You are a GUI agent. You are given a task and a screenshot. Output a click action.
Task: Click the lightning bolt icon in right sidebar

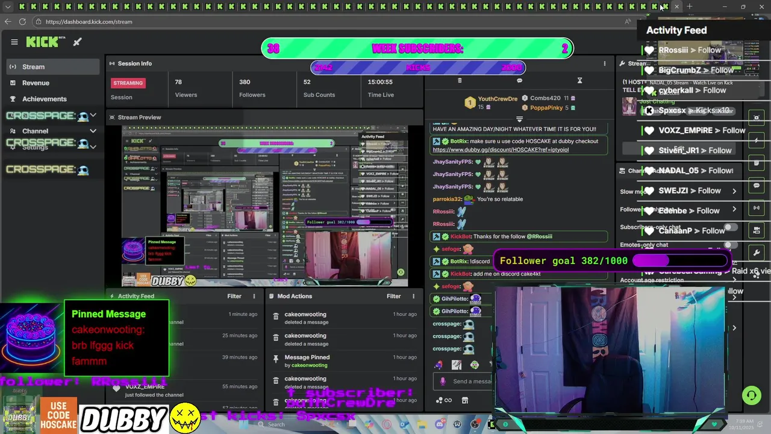point(757,140)
